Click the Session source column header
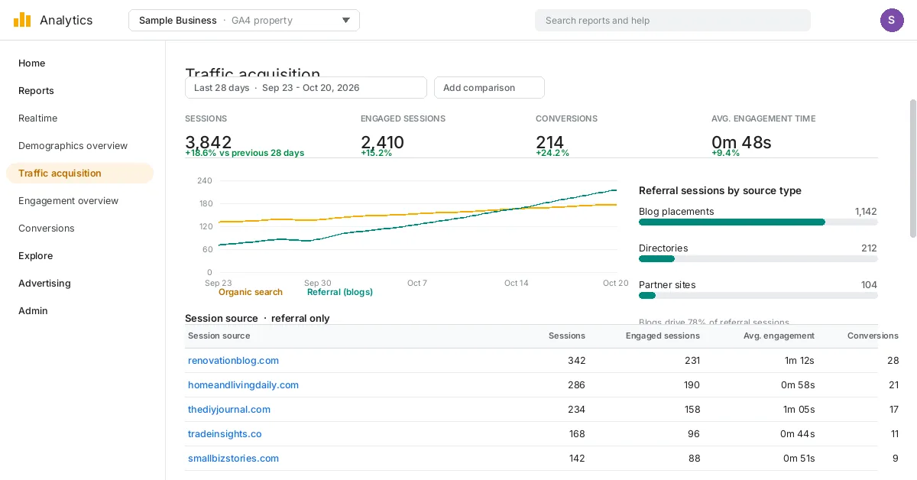This screenshot has width=917, height=480. point(219,336)
